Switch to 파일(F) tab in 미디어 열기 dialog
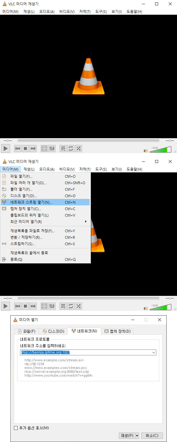Viewport: 177px width, 442px height. [27, 331]
